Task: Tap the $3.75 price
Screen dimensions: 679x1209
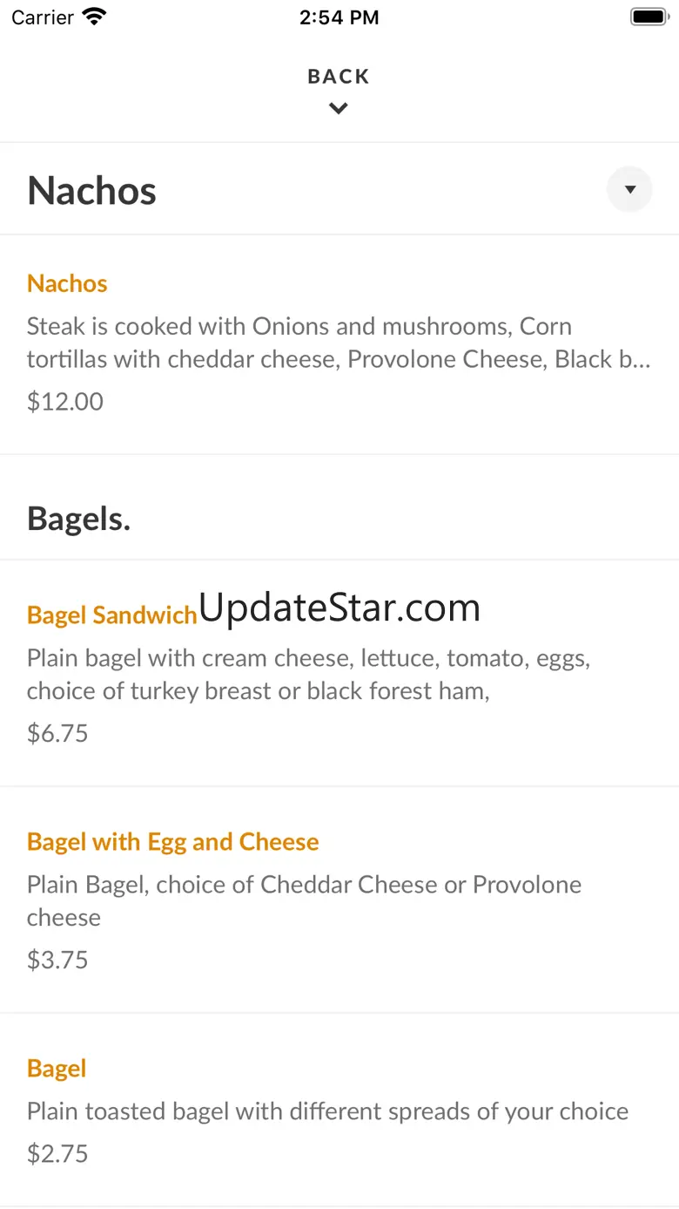Action: [57, 960]
